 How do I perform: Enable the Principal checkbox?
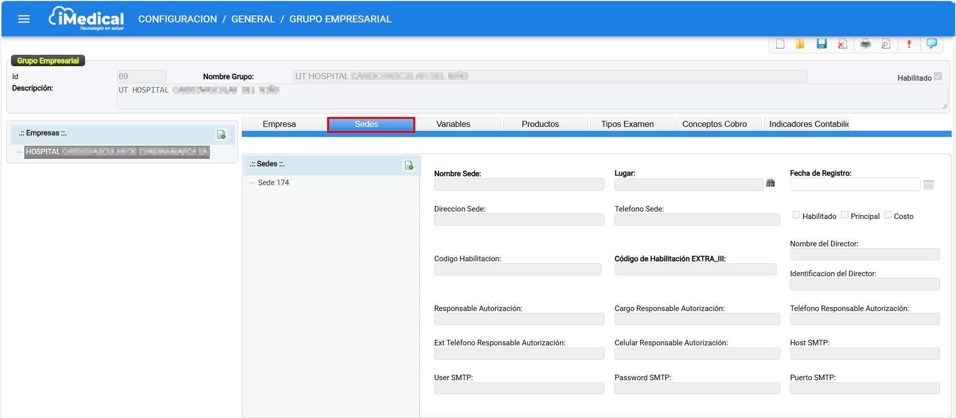[845, 215]
